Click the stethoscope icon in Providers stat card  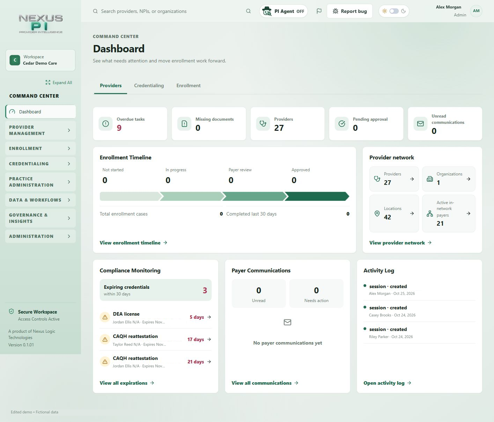click(263, 123)
